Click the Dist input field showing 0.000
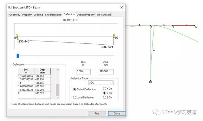 pyautogui.click(x=83, y=72)
